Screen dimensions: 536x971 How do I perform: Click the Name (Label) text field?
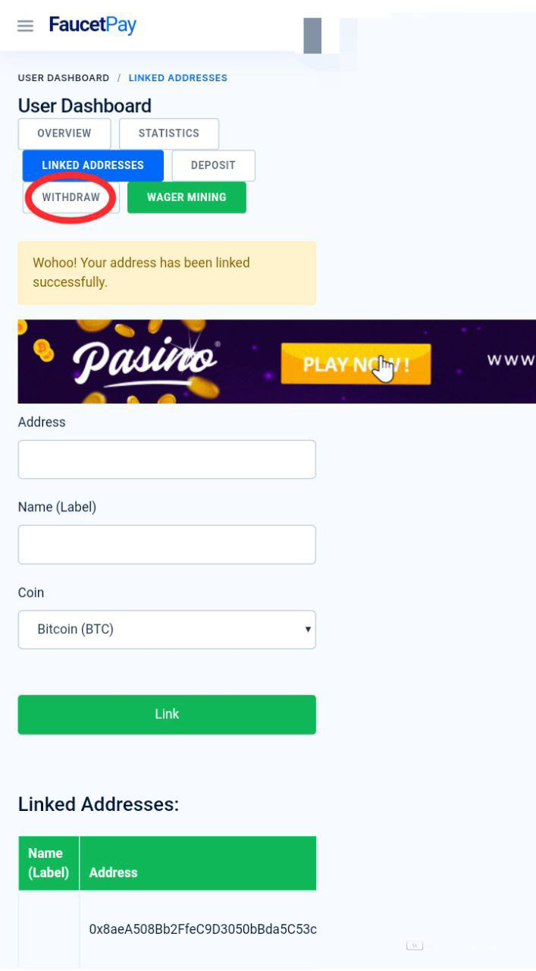pyautogui.click(x=167, y=545)
